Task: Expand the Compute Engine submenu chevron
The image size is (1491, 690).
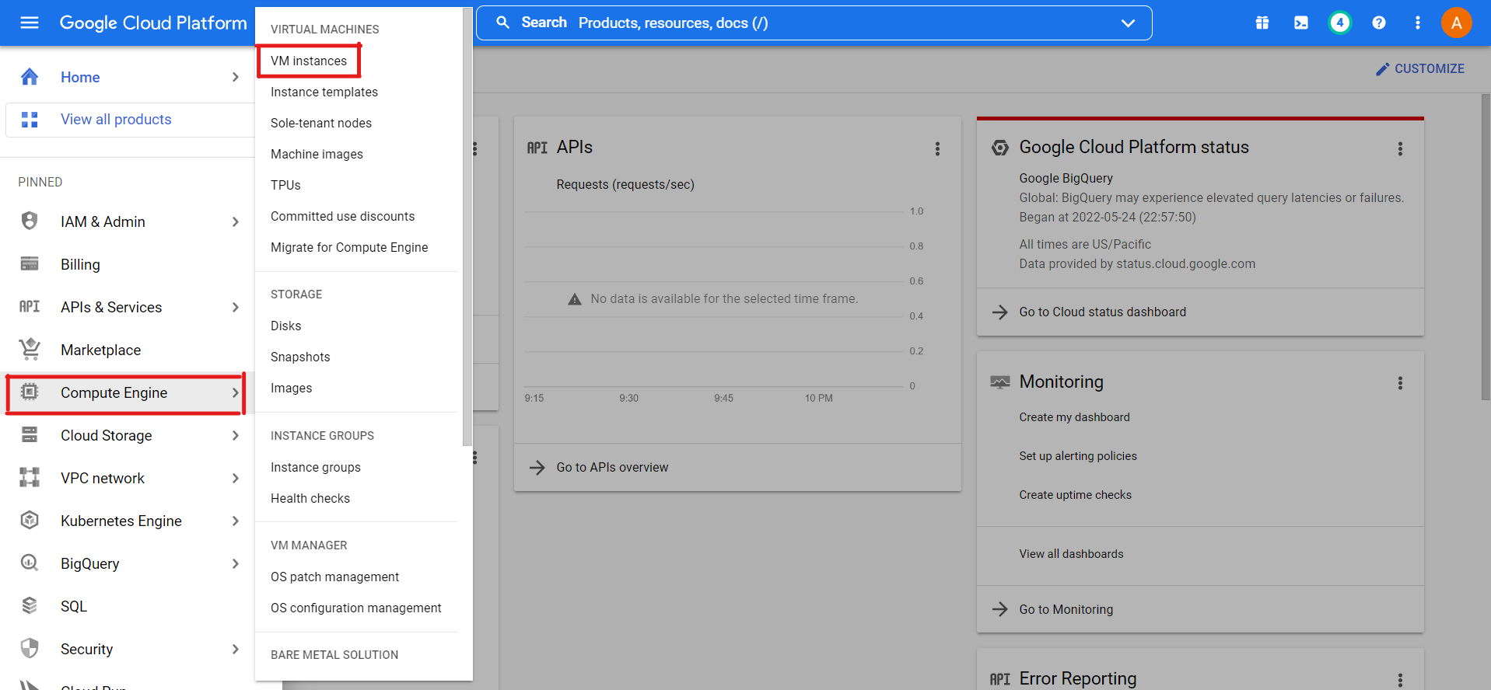Action: (x=236, y=392)
